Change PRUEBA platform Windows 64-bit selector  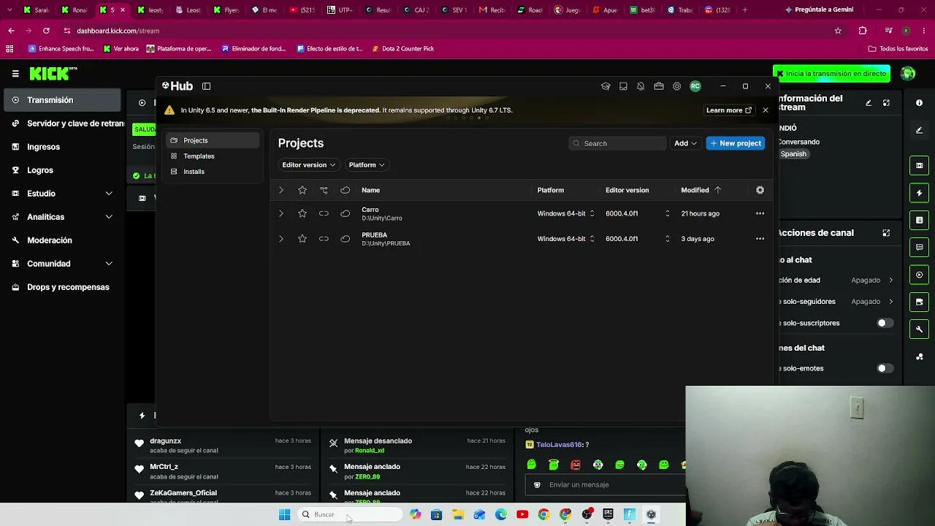pos(566,239)
